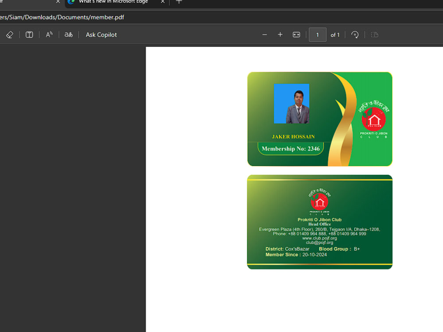The width and height of the screenshot is (443, 332).
Task: Toggle Fit to width view
Action: coord(296,35)
